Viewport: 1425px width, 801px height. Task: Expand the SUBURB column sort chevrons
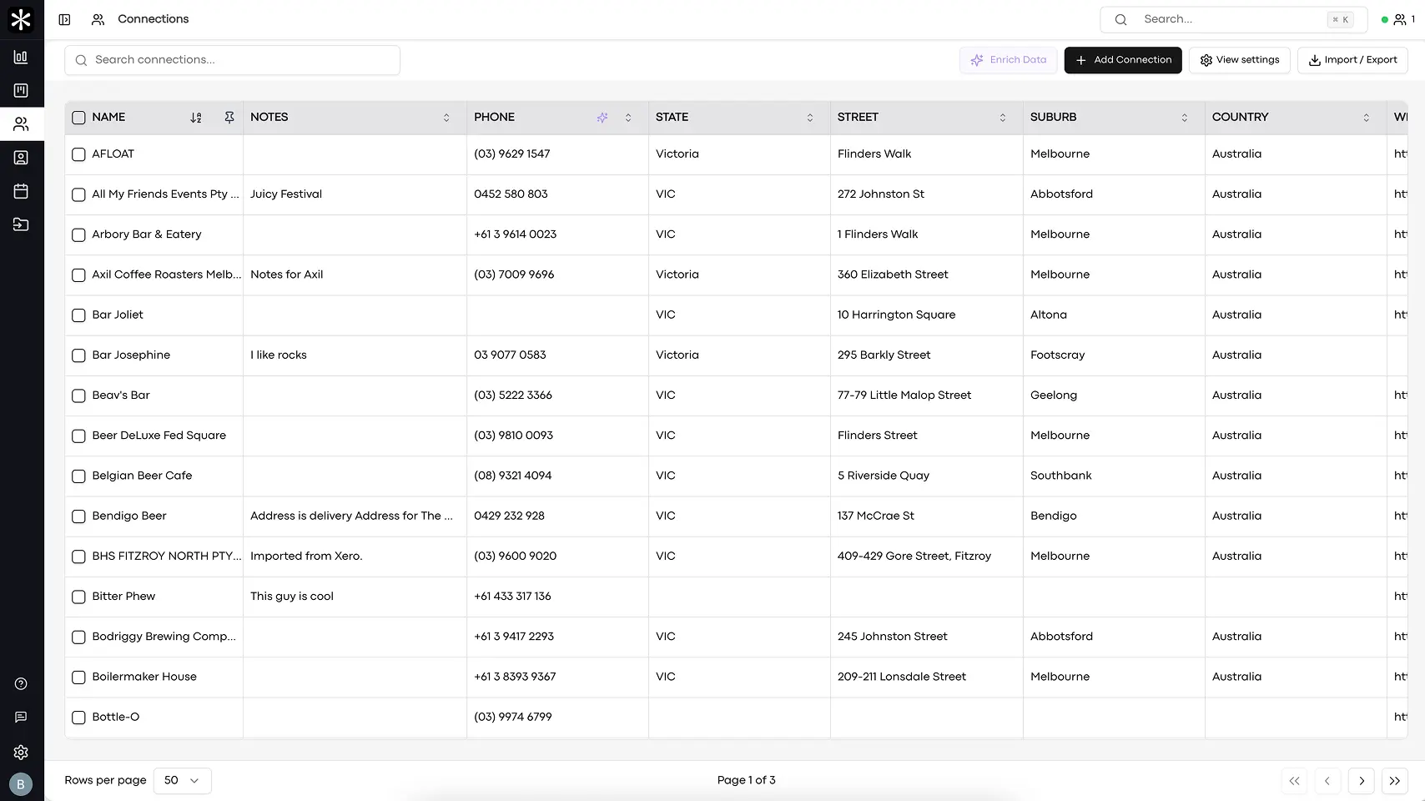(x=1184, y=118)
